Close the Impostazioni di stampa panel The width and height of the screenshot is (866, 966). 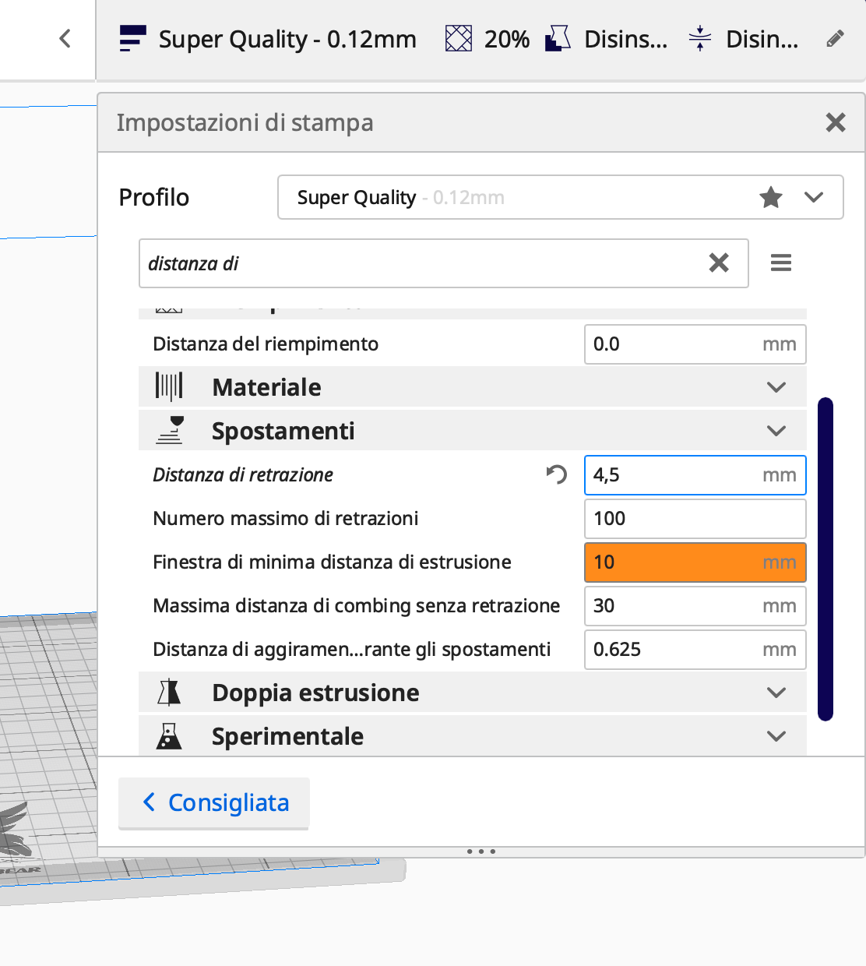(835, 122)
